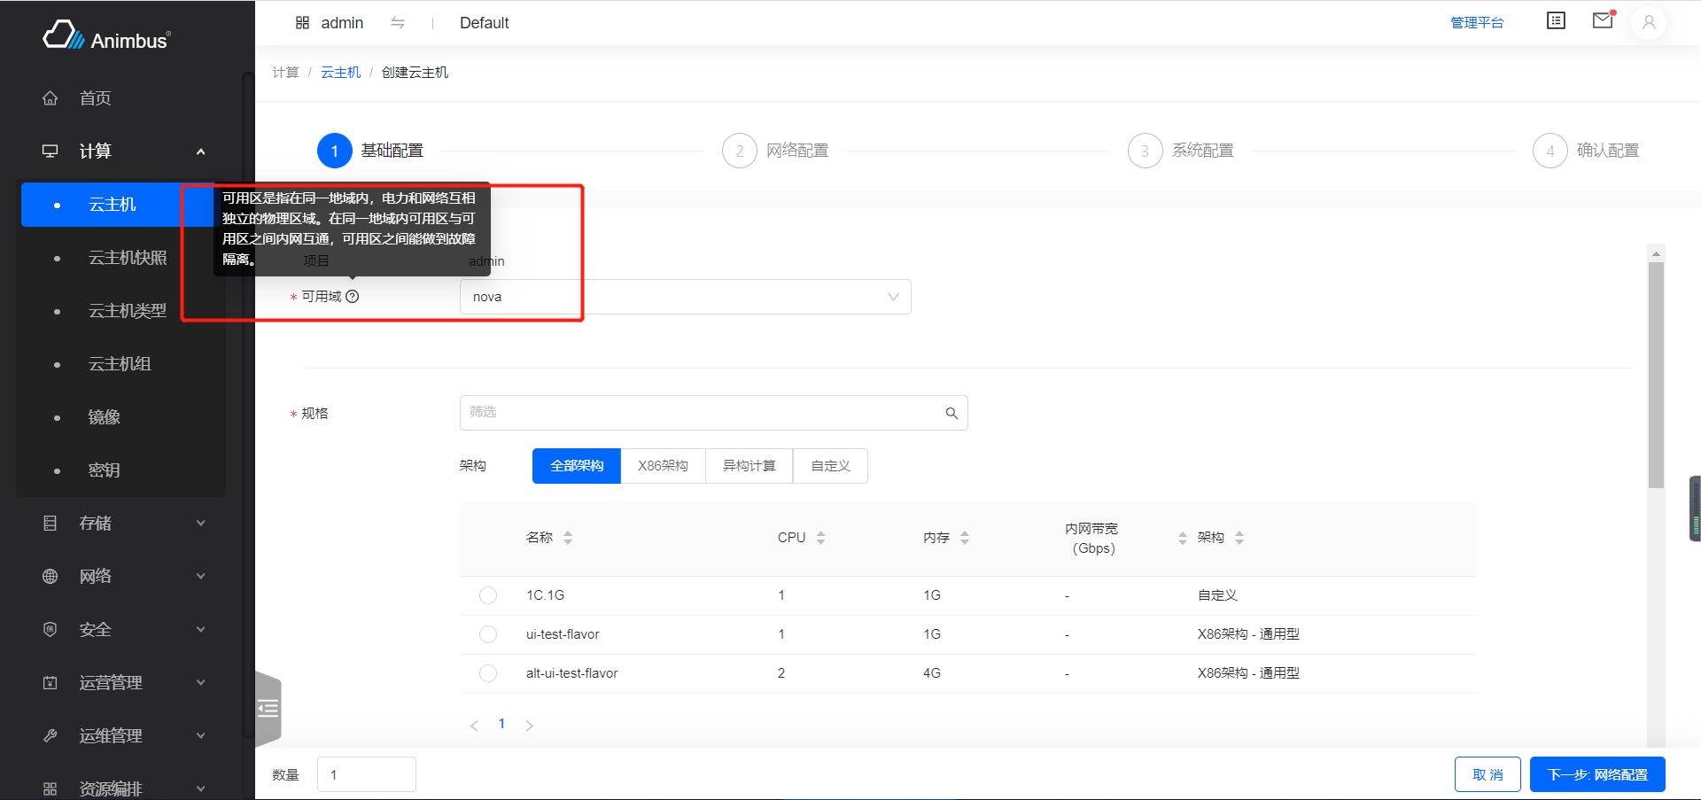Open the nova availability zone dropdown
The height and width of the screenshot is (800, 1701).
(x=685, y=297)
